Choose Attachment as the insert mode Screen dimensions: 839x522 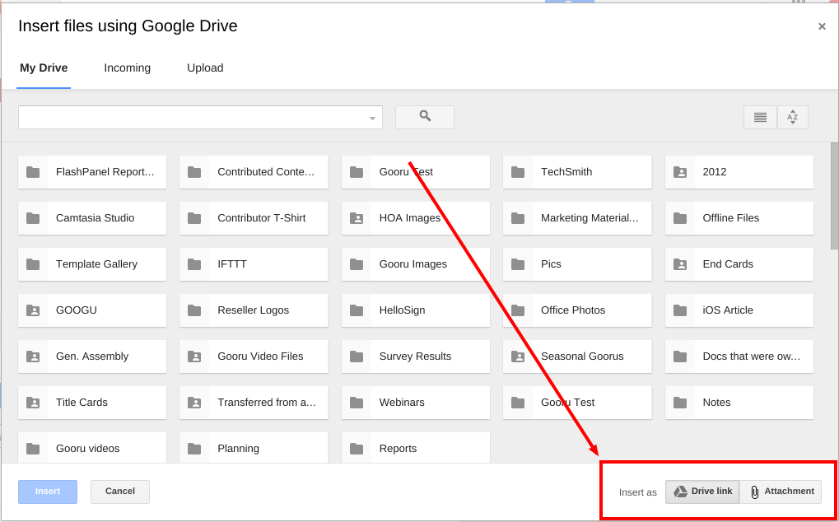(x=781, y=492)
